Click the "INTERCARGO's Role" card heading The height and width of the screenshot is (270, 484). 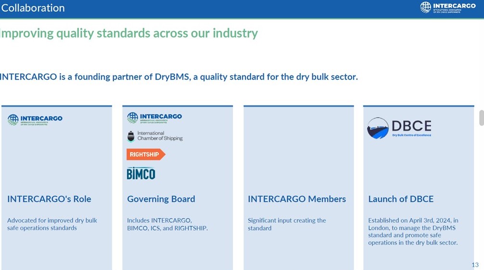[x=49, y=199]
